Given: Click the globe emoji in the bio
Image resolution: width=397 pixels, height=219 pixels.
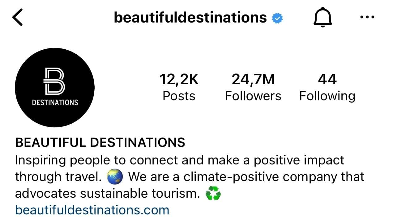Looking at the screenshot, I should (x=115, y=177).
